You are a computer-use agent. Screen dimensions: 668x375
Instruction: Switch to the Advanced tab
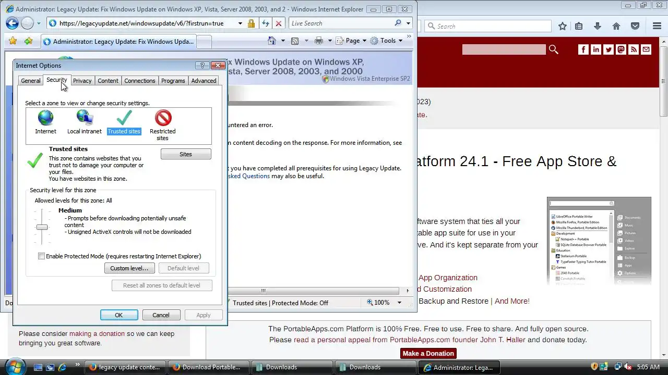coord(204,81)
